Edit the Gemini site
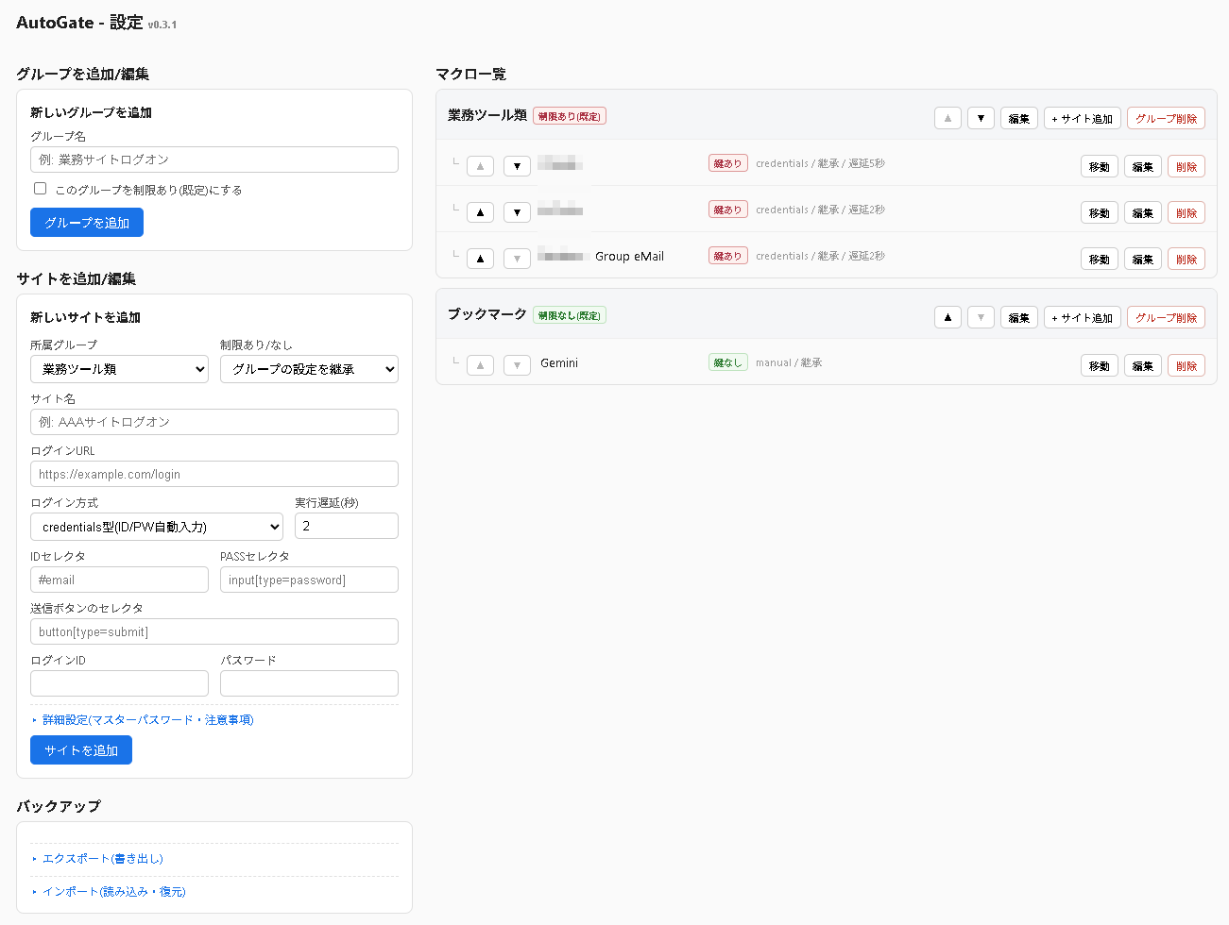The image size is (1229, 925). tap(1143, 365)
